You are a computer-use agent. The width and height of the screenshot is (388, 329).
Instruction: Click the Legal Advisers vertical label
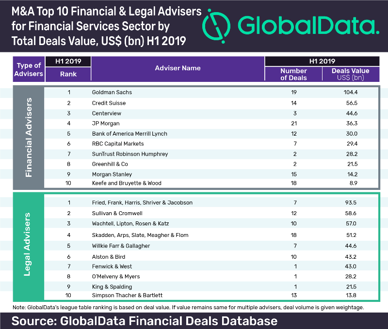pyautogui.click(x=28, y=244)
